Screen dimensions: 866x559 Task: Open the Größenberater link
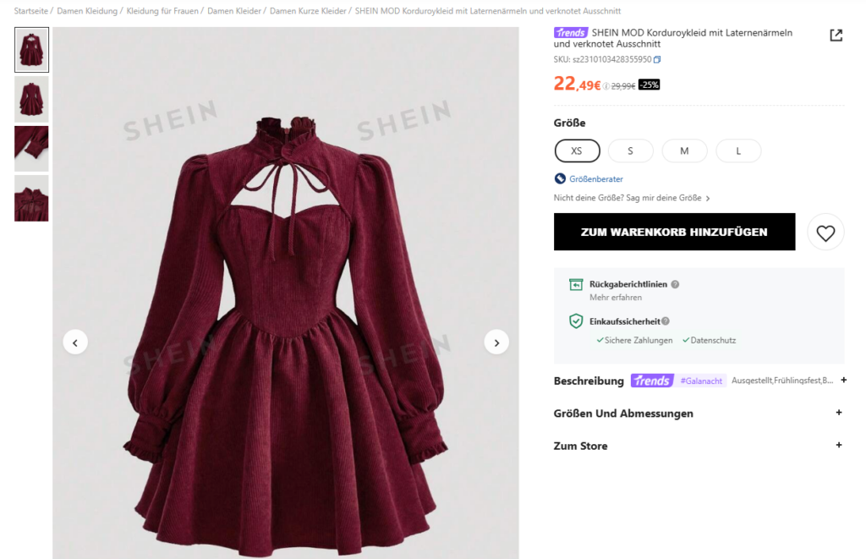596,179
